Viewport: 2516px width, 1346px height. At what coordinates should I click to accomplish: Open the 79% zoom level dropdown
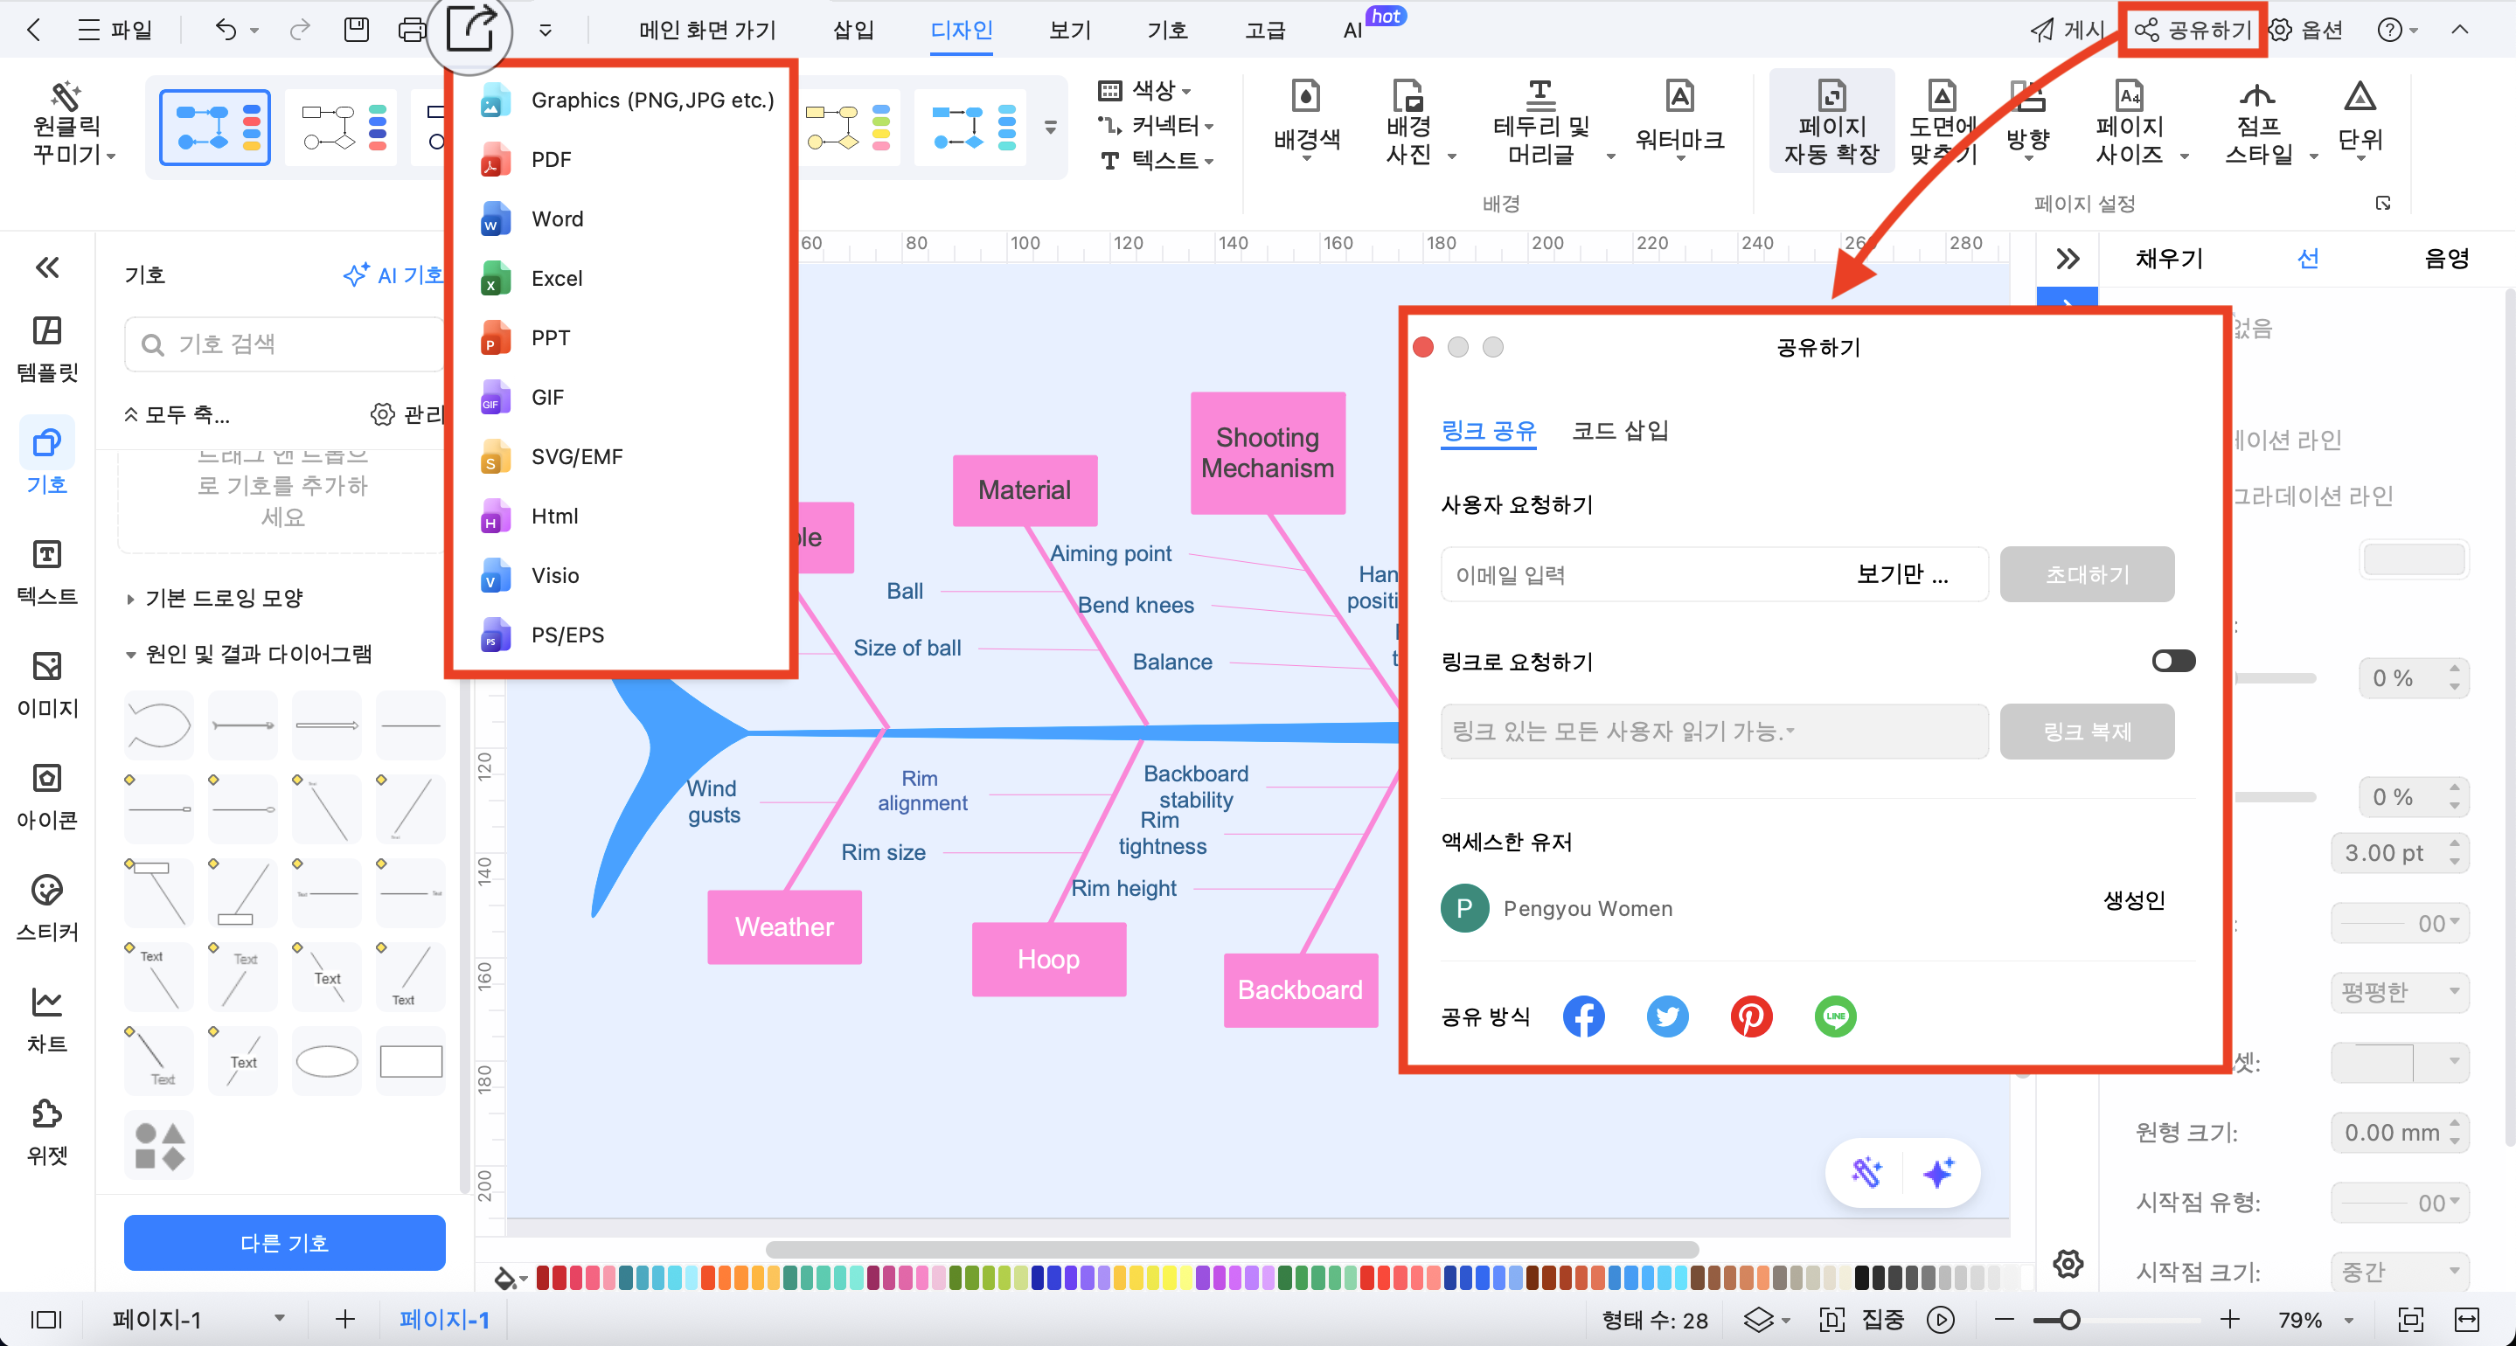click(2315, 1320)
